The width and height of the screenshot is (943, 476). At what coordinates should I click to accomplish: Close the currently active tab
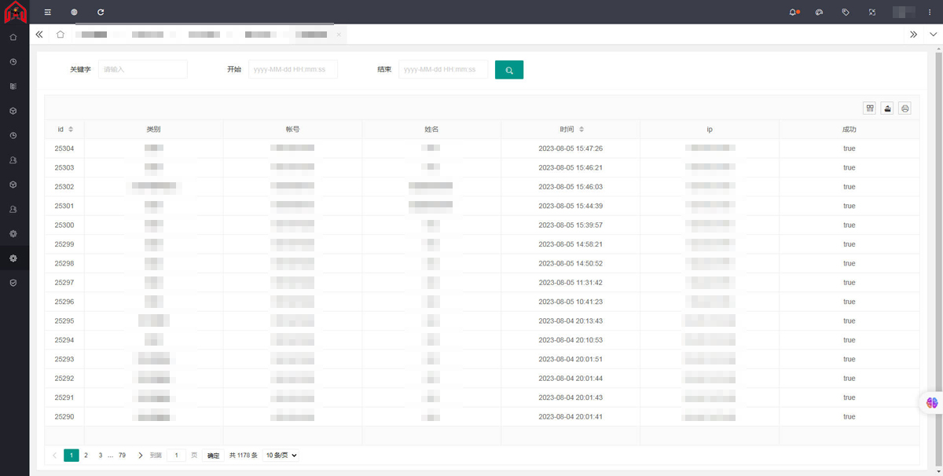[339, 35]
